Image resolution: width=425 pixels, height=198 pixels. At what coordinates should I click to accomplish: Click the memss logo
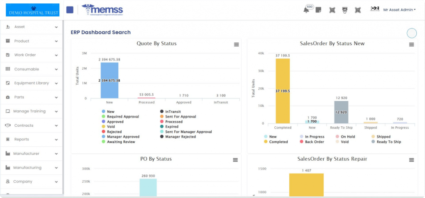102,10
